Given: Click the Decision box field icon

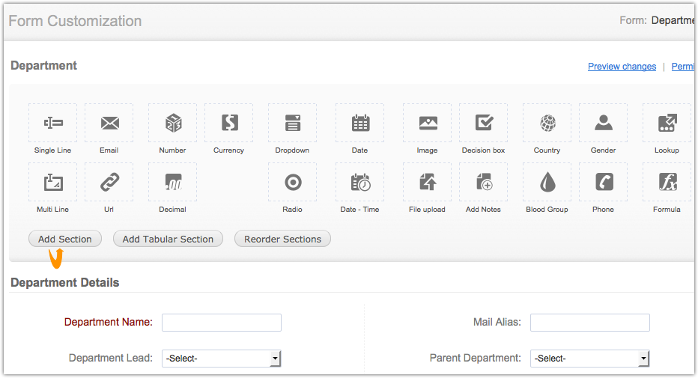Looking at the screenshot, I should pos(484,123).
